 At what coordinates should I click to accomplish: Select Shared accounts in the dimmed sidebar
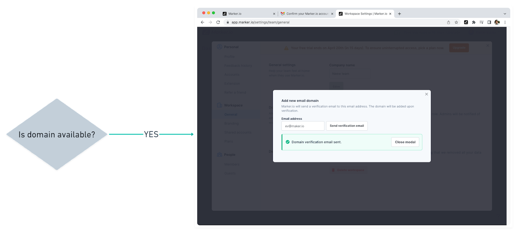238,132
